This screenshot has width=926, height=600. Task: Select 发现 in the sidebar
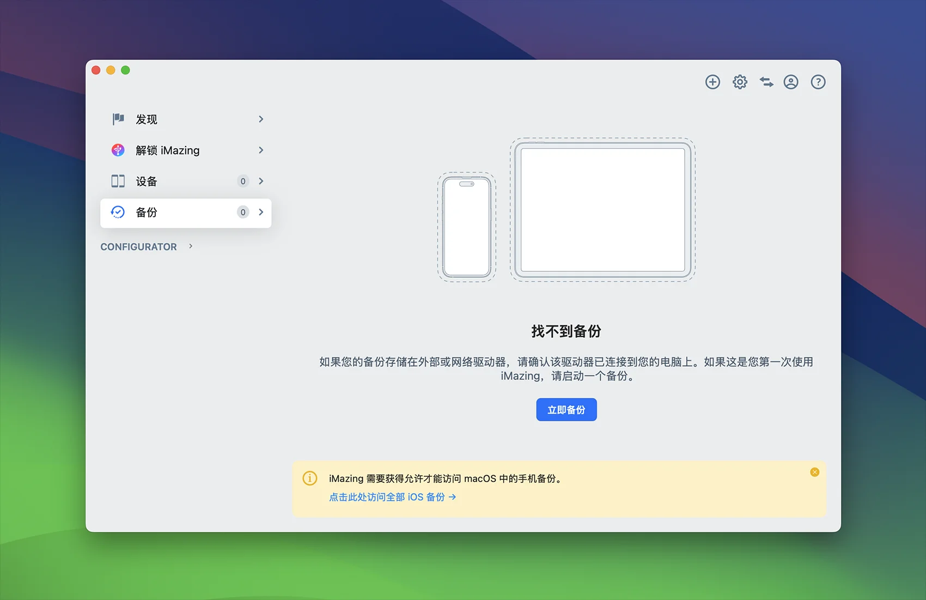tap(186, 119)
